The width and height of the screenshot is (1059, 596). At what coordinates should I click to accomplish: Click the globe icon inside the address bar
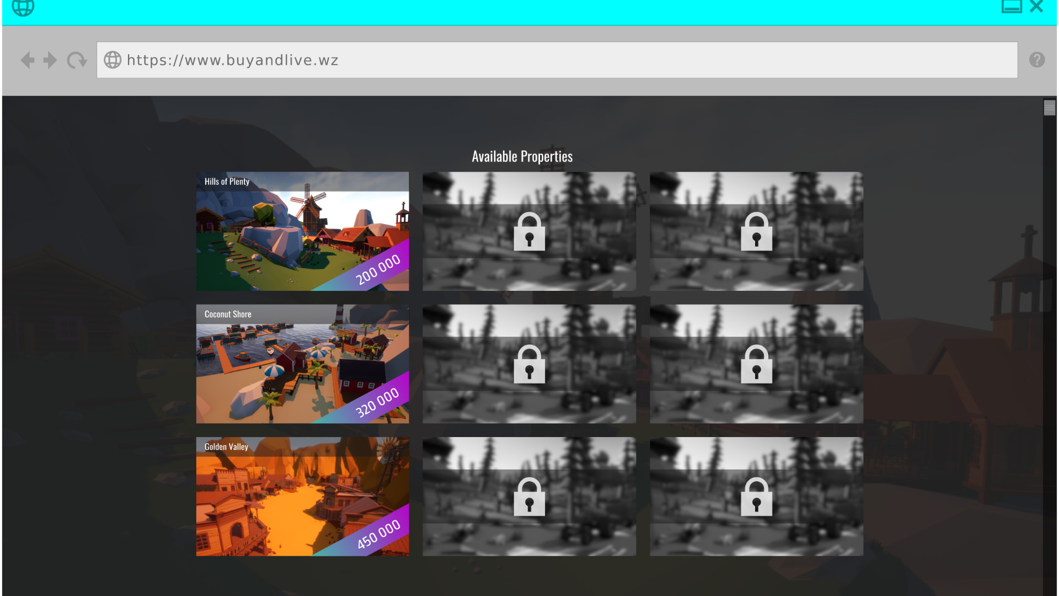[x=113, y=60]
